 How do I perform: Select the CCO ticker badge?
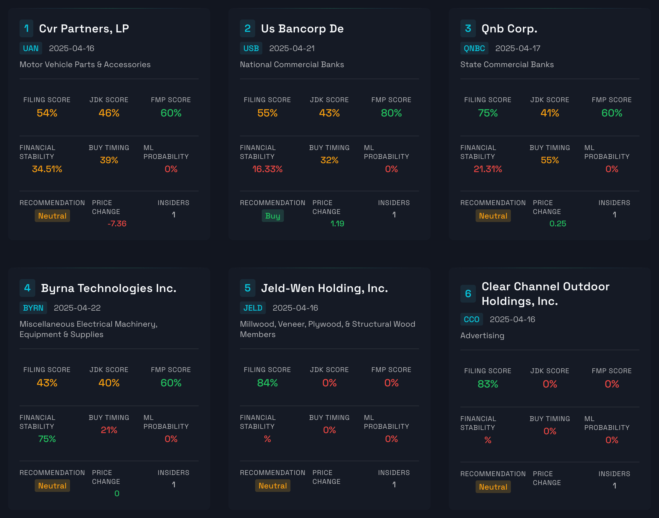pyautogui.click(x=472, y=319)
